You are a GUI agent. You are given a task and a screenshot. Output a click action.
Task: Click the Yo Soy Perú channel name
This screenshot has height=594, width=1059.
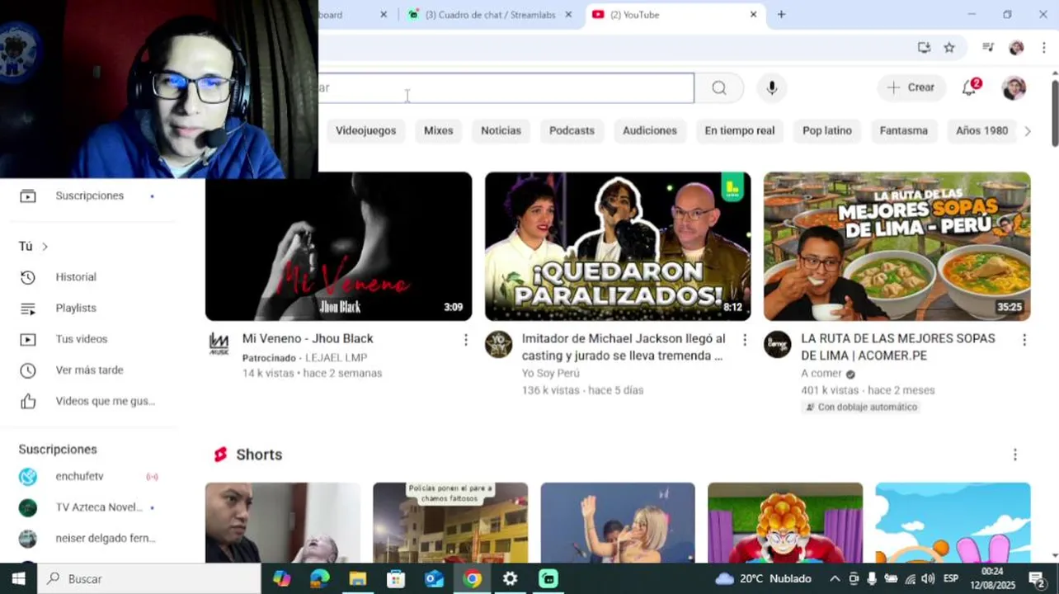(551, 373)
